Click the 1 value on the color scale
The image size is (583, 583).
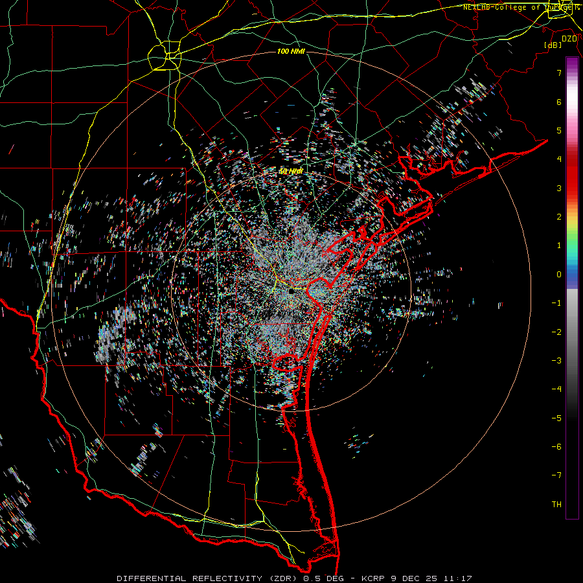[x=559, y=246]
